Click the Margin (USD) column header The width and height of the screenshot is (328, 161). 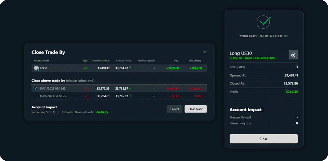tap(146, 61)
